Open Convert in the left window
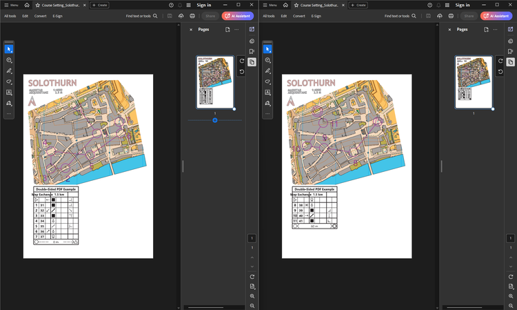The image size is (517, 310). 40,16
